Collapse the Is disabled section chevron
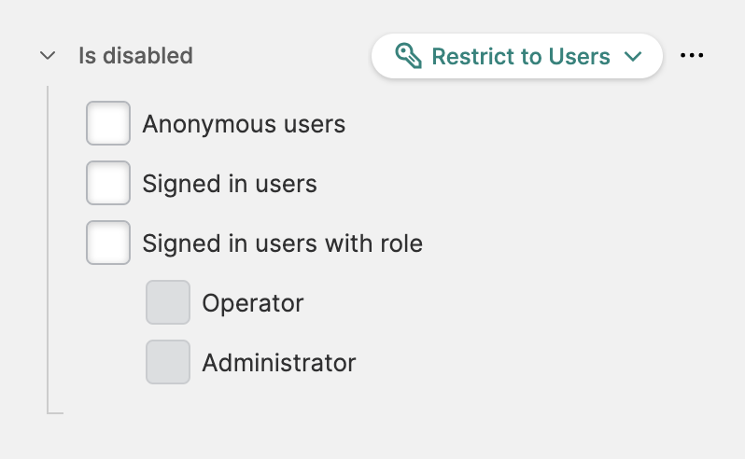Viewport: 745px width, 459px height. click(x=49, y=56)
